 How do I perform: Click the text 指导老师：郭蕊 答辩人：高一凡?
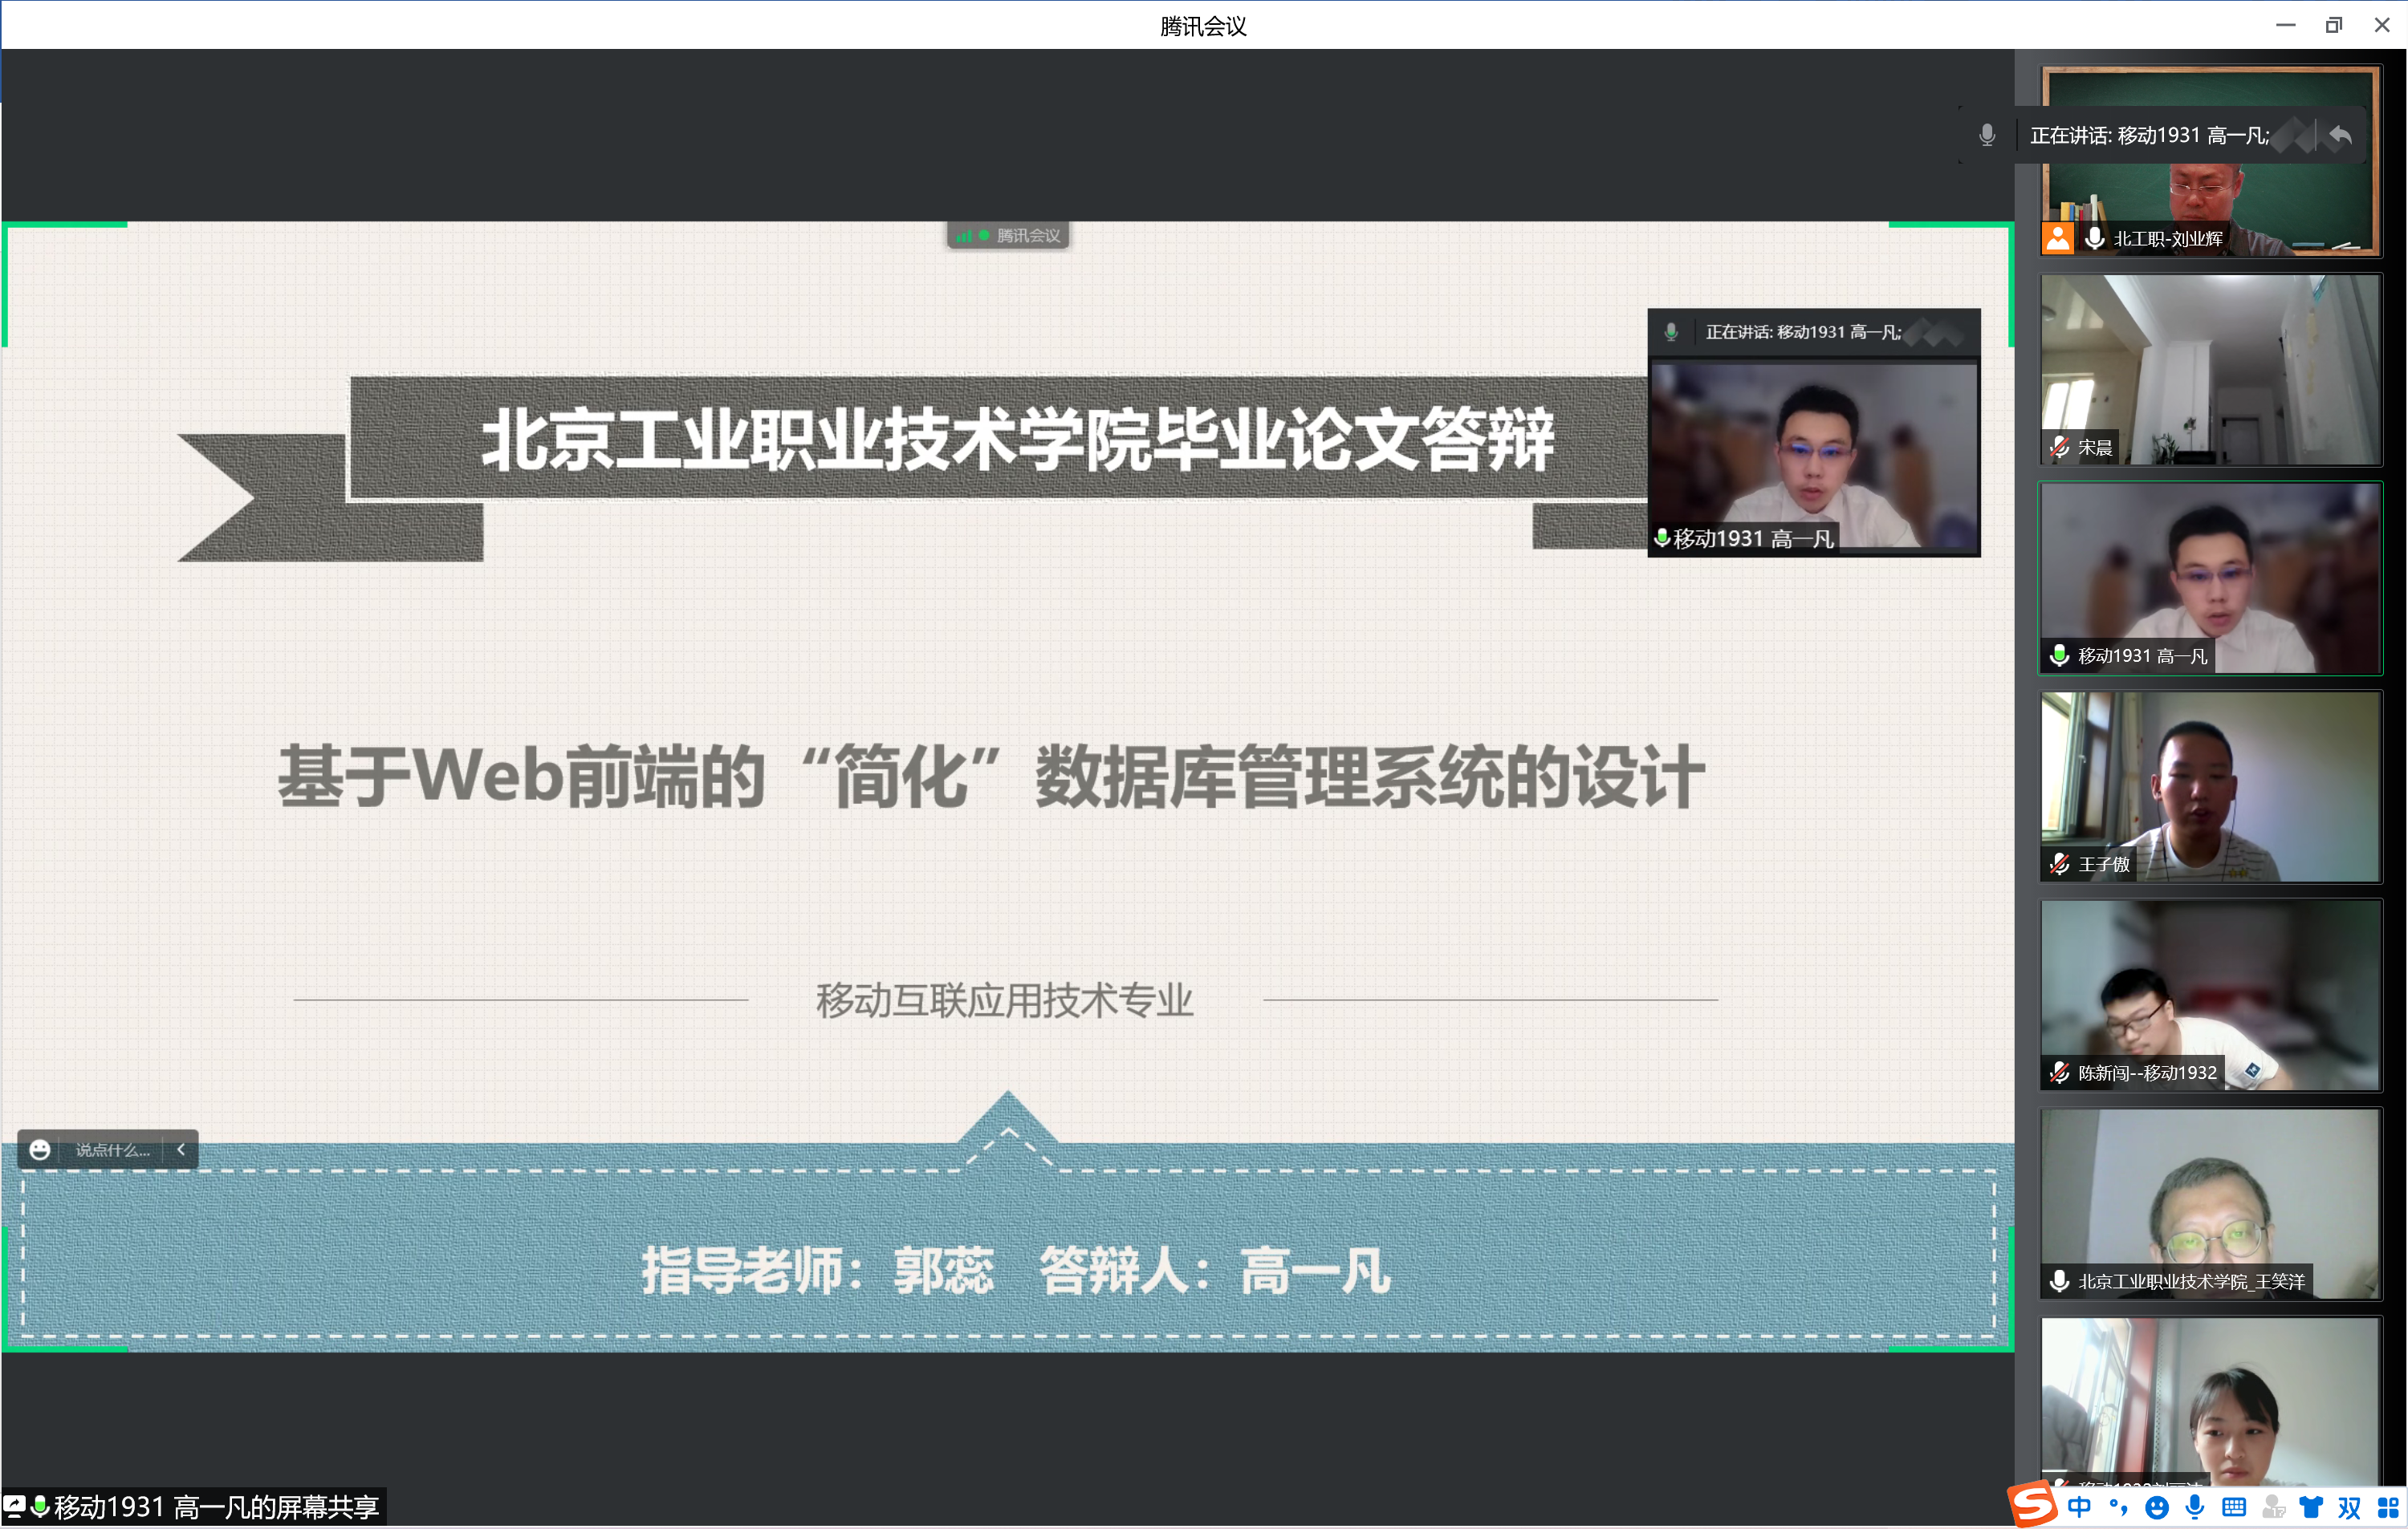click(1016, 1271)
